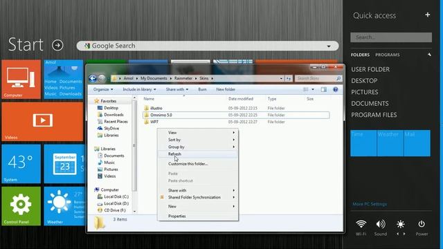This screenshot has height=249, width=443.
Task: Change view using the views icon
Action: 306,89
